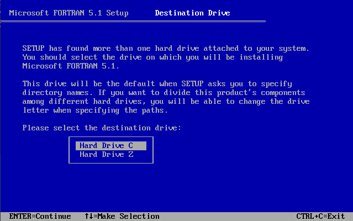Click the line starting 'This drive will be the default'
The height and width of the screenshot is (221, 353).
pos(157,84)
